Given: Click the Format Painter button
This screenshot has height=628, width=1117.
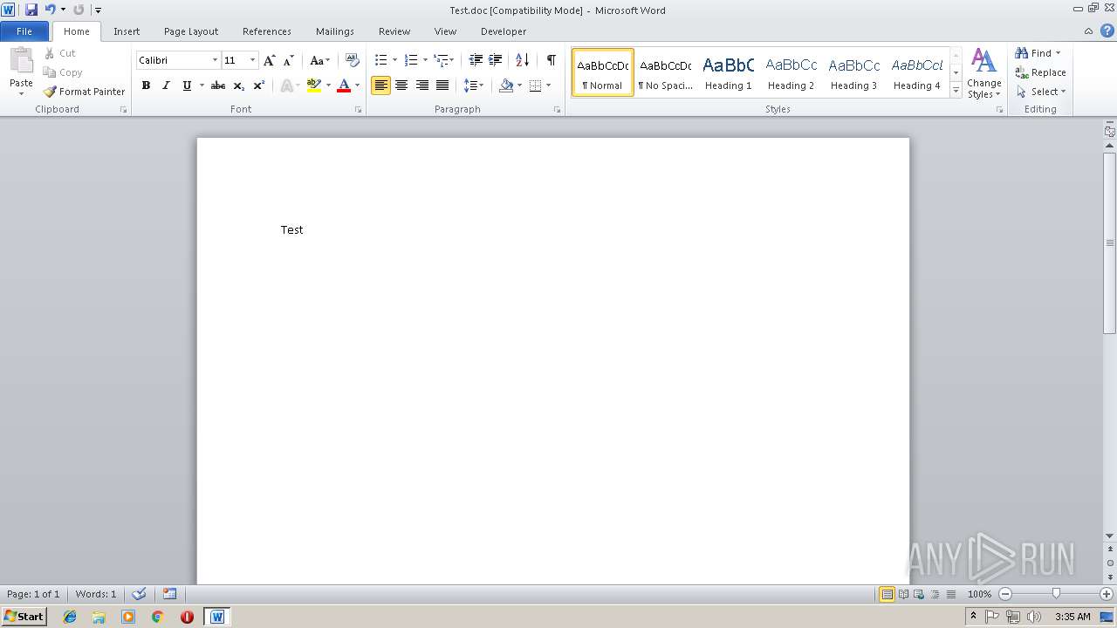Looking at the screenshot, I should [x=84, y=92].
